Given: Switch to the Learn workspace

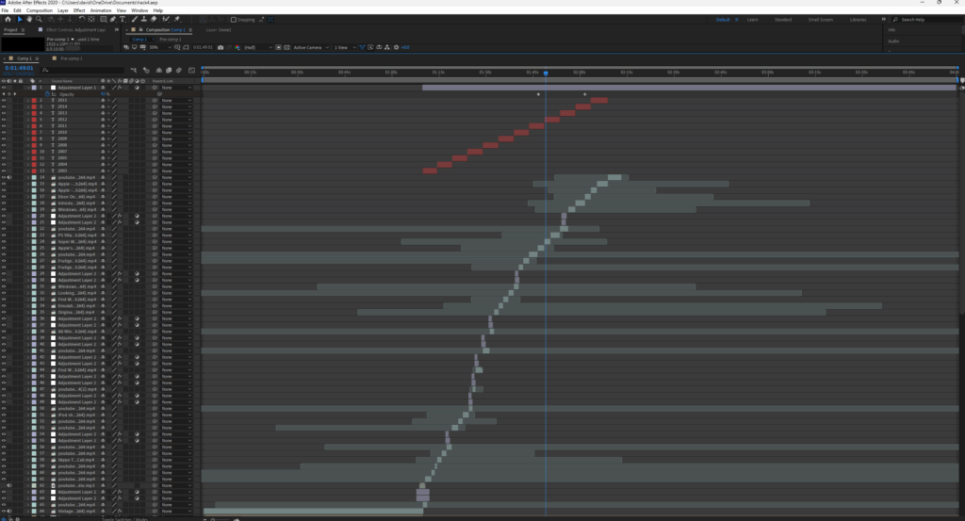Looking at the screenshot, I should point(752,20).
